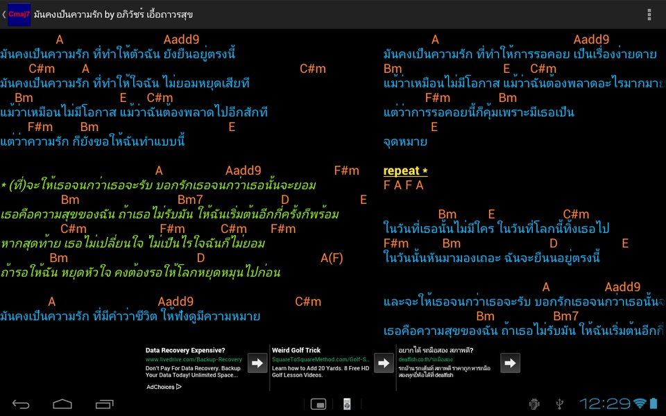
Task: Tap the Aadd9 chord above 'เป็นเรื่องง่ายดาย'
Action: [x=591, y=40]
